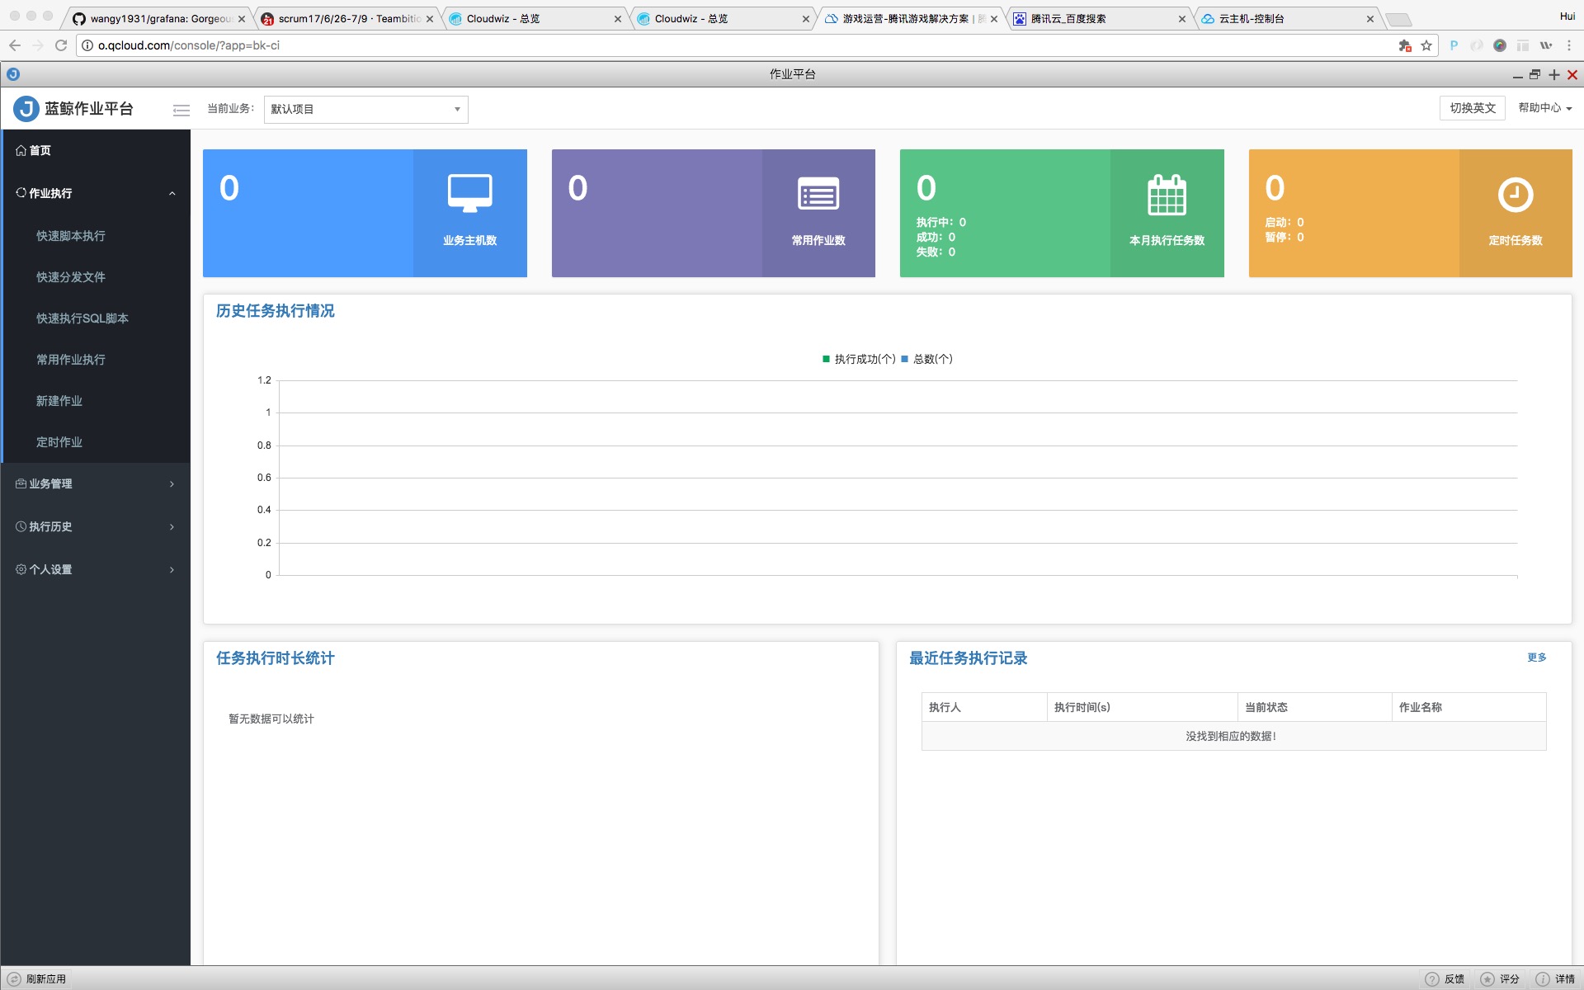
Task: Open the 帮助中心 dropdown menu
Action: (x=1544, y=108)
